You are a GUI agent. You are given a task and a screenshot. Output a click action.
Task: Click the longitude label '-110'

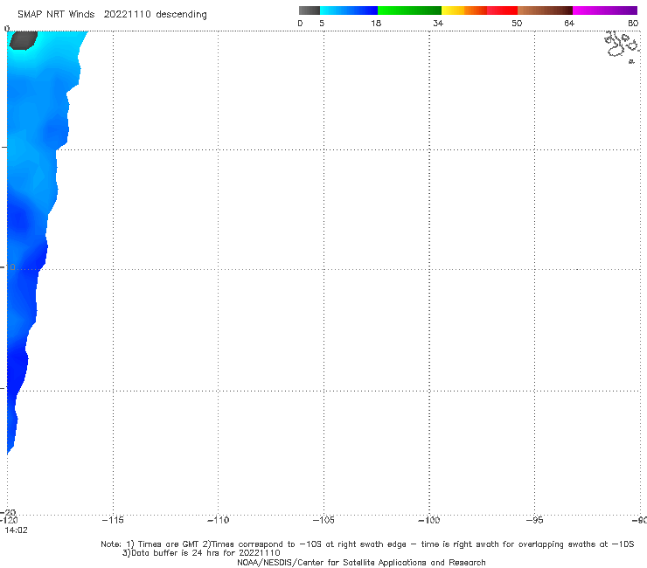click(218, 520)
